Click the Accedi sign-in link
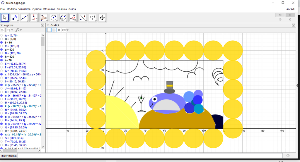This screenshot has height=162, width=300. click(x=290, y=9)
